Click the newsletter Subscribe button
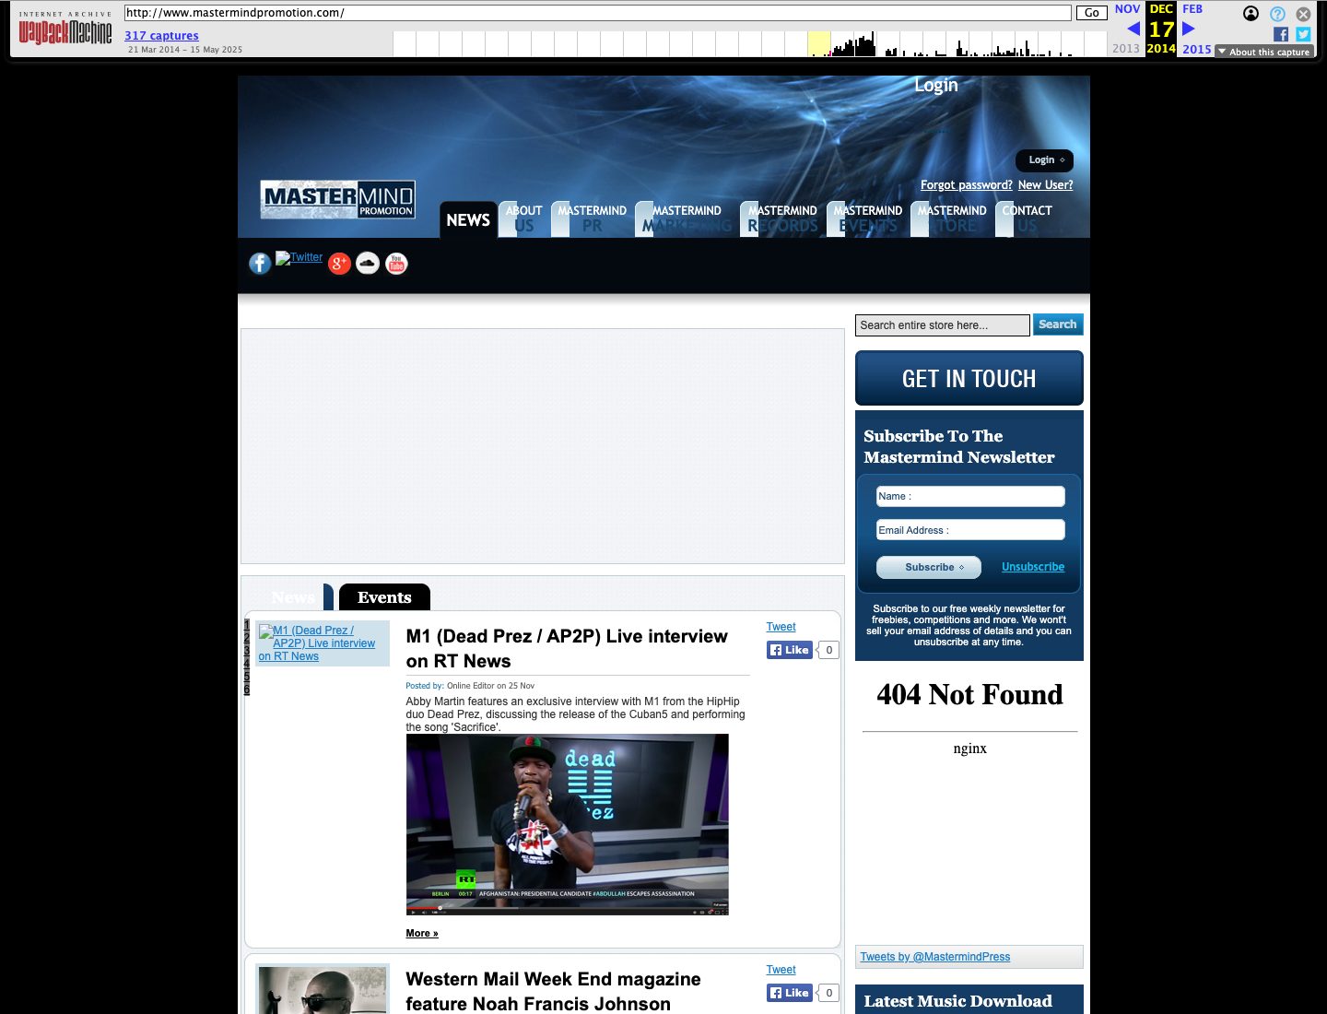The height and width of the screenshot is (1014, 1327). tap(929, 567)
